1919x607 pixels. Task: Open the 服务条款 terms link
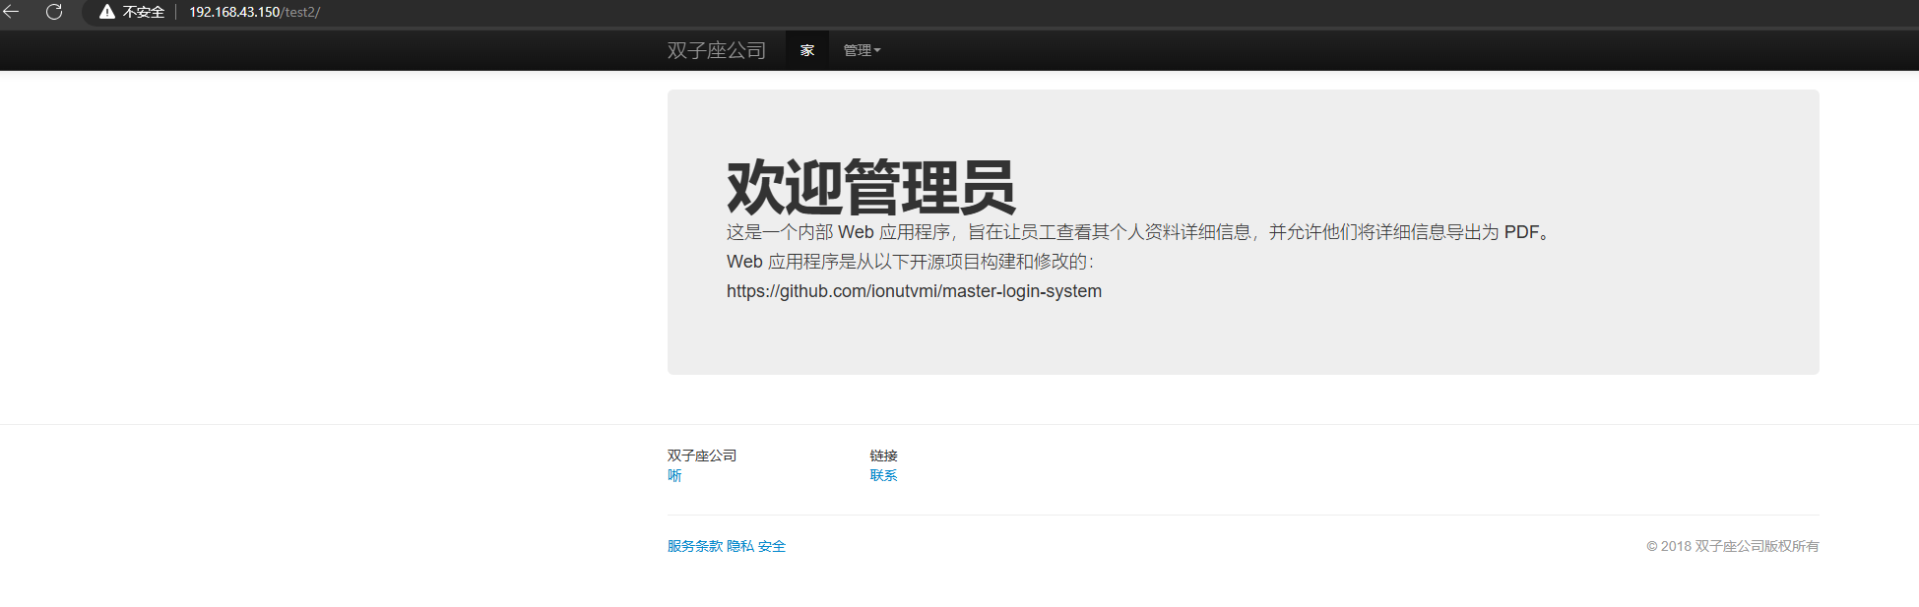click(695, 546)
